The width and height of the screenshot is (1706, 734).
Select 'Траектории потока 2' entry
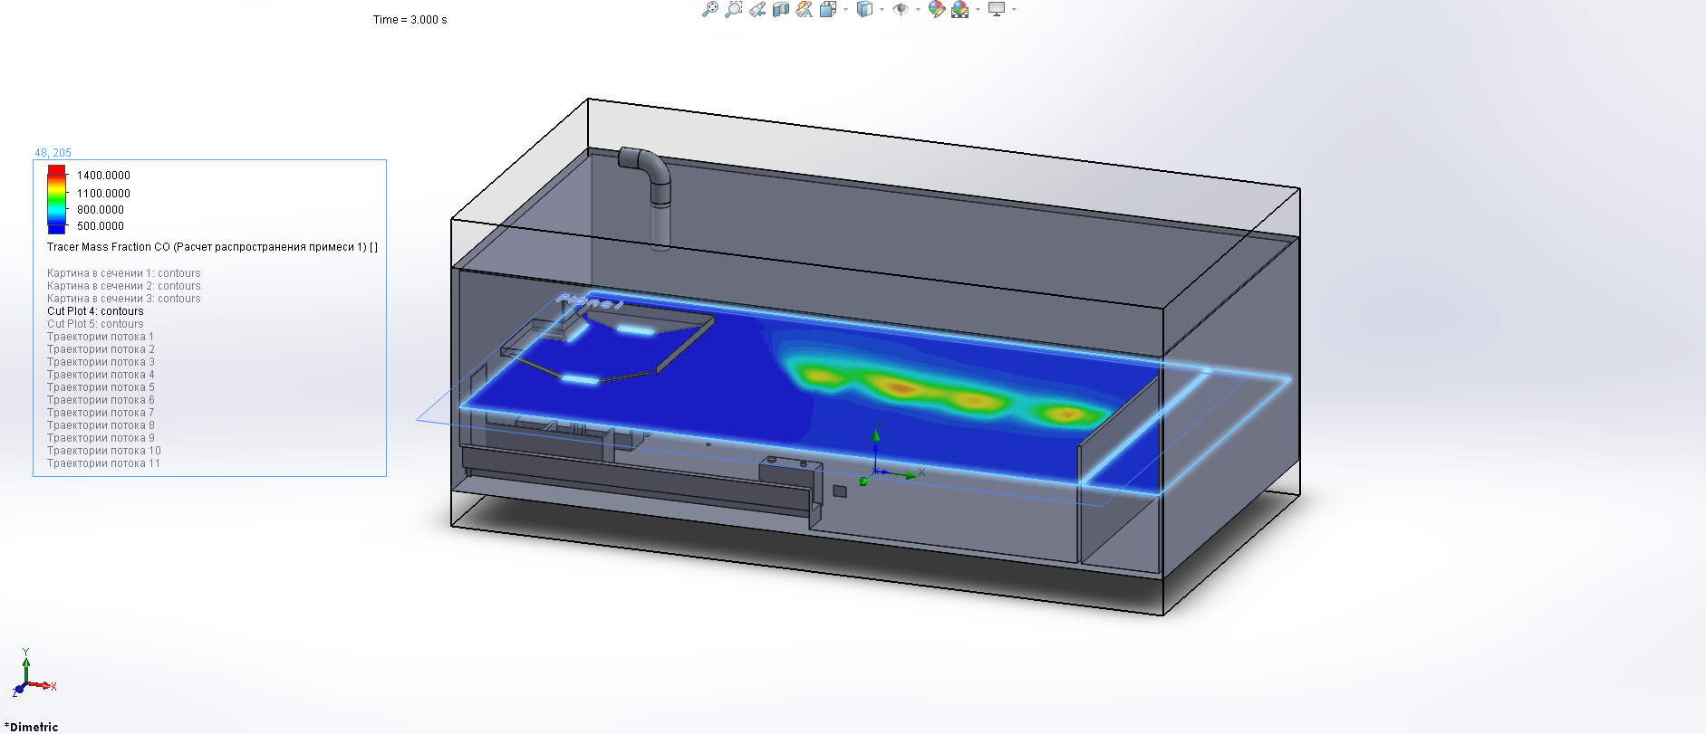(101, 349)
